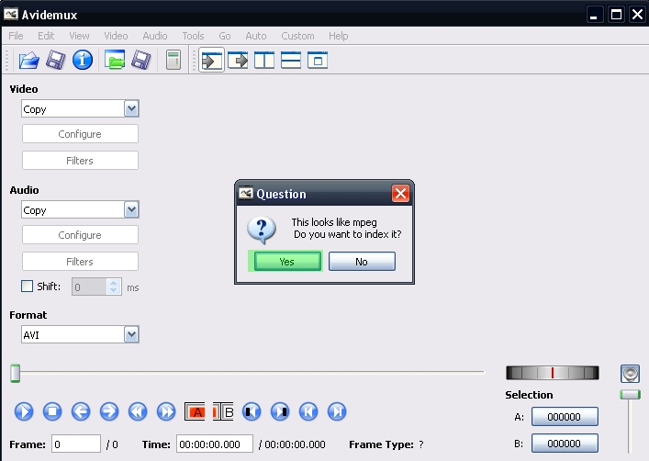Screen dimensions: 649x461
Task: Click the Stop button
Action: pos(52,411)
